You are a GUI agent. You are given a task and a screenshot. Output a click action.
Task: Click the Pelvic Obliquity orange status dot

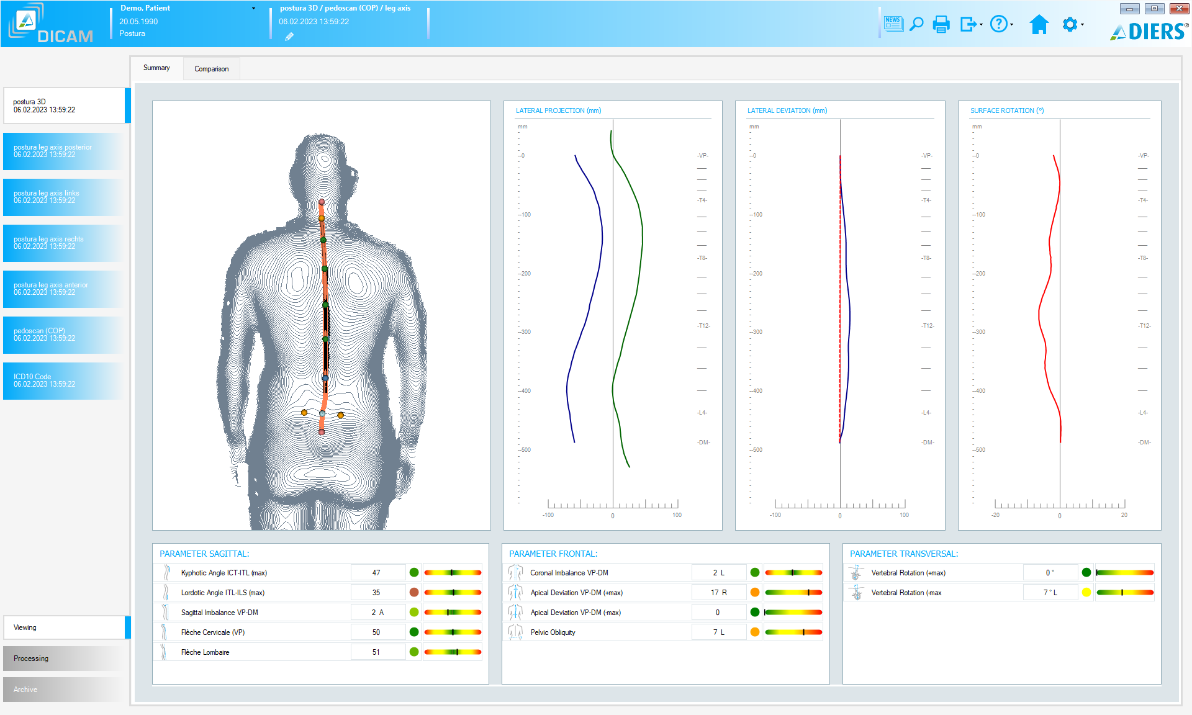click(x=755, y=632)
